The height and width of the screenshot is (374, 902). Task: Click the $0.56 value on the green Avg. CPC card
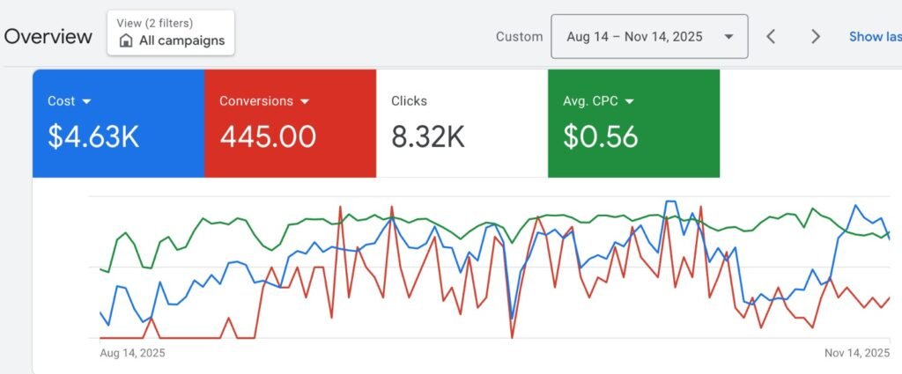point(601,137)
